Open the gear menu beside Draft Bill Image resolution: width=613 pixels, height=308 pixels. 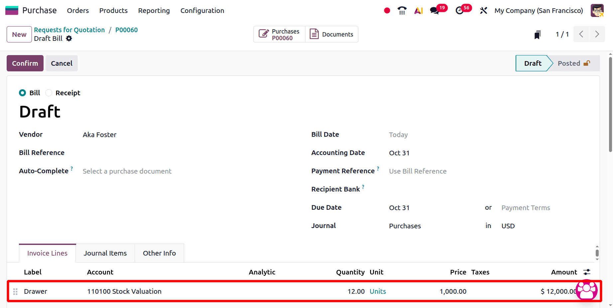pos(69,38)
